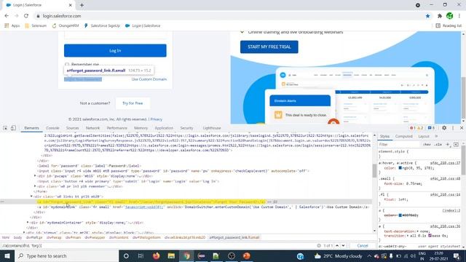Open the DevTools three-dot customize menu
The width and height of the screenshot is (466, 262).
[453, 128]
